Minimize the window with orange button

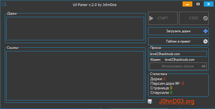(x=187, y=4)
